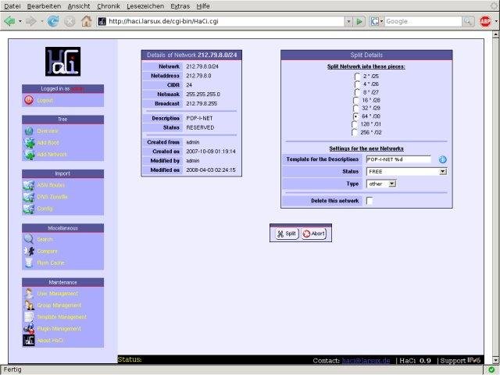The height and width of the screenshot is (375, 500).
Task: Open the address bar history dropdown arrow
Action: pyautogui.click(x=348, y=21)
